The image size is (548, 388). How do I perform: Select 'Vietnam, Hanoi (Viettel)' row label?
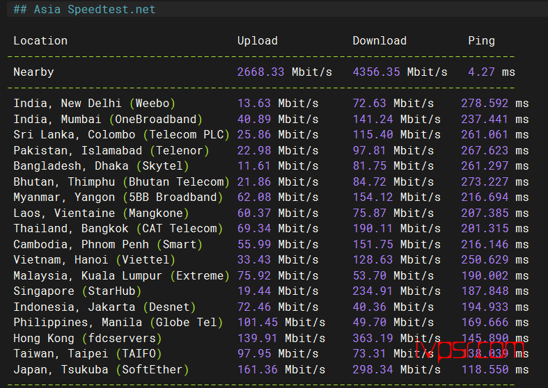click(95, 260)
